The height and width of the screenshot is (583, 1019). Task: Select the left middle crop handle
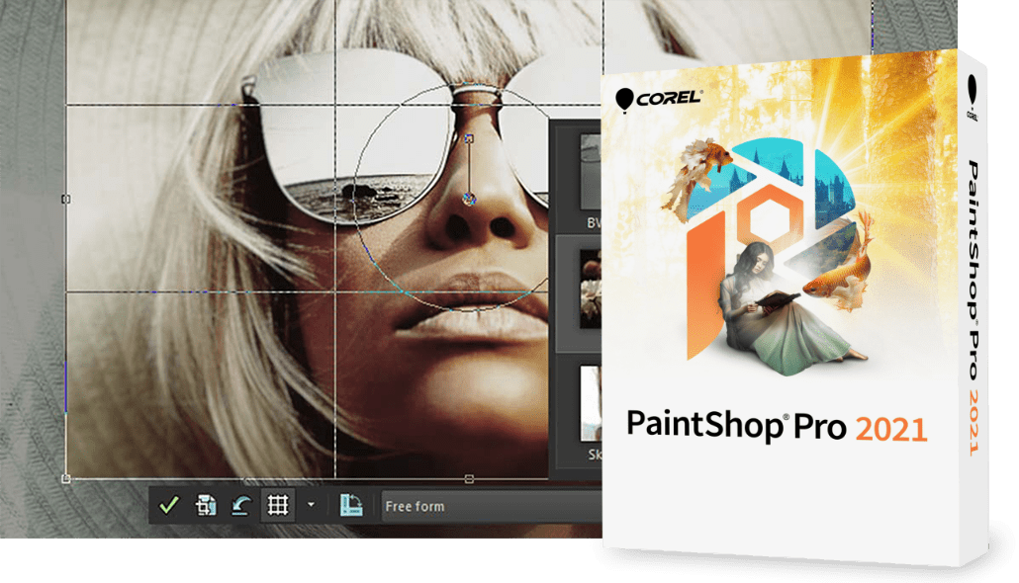(x=65, y=200)
